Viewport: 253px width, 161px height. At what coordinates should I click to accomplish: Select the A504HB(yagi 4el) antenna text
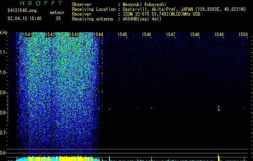142,19
